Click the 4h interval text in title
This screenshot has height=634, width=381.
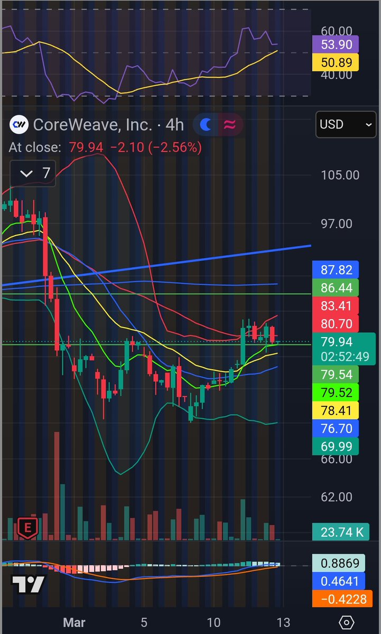174,125
